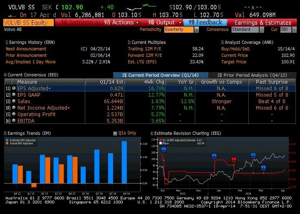300x214 pixels.
Task: Open the Settings menu button
Action: coord(76,22)
